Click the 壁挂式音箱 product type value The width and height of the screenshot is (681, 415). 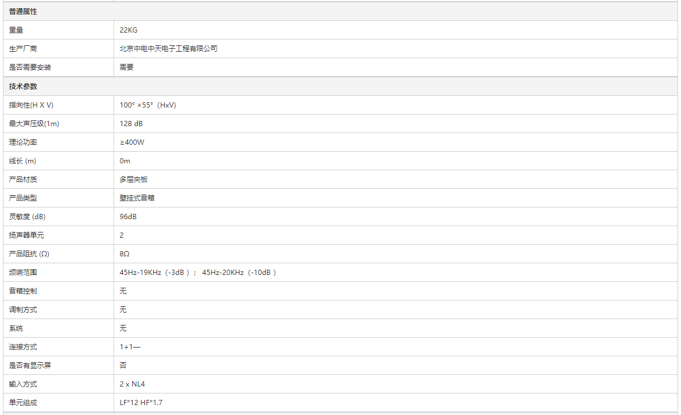(137, 198)
